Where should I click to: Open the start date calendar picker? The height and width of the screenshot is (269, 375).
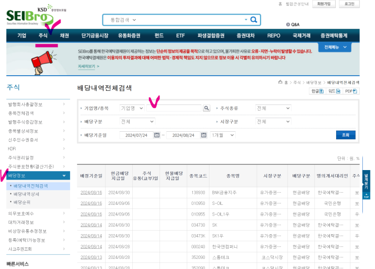coord(156,135)
